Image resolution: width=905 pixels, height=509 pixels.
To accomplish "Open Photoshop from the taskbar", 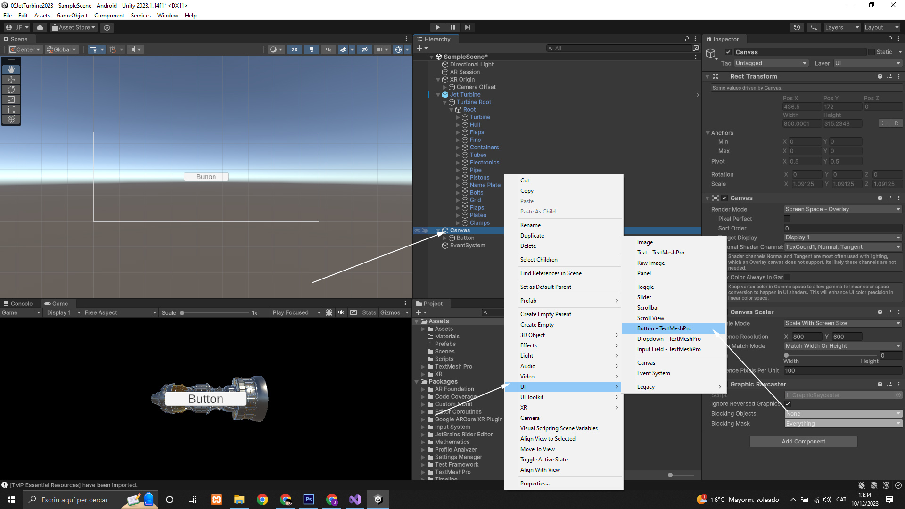I will pos(309,500).
